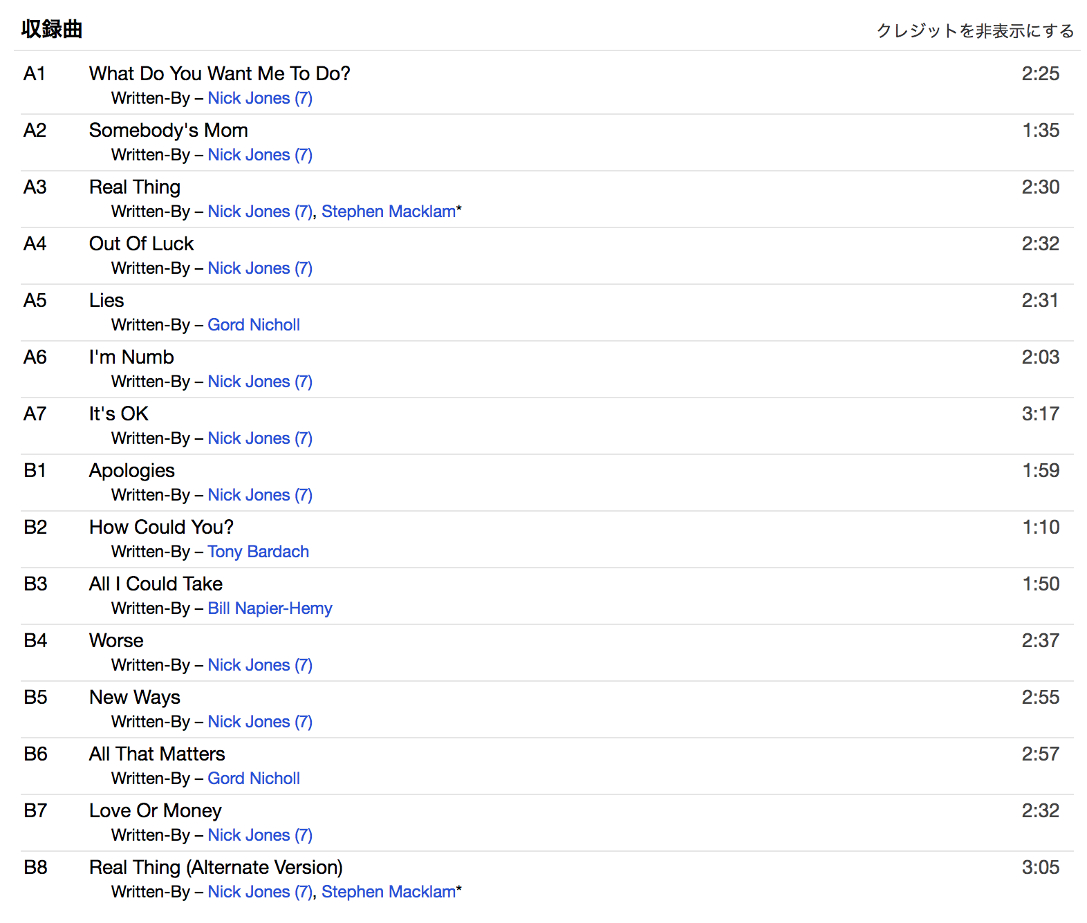Click Nick Jones link under track A3 Real Thing

click(259, 212)
